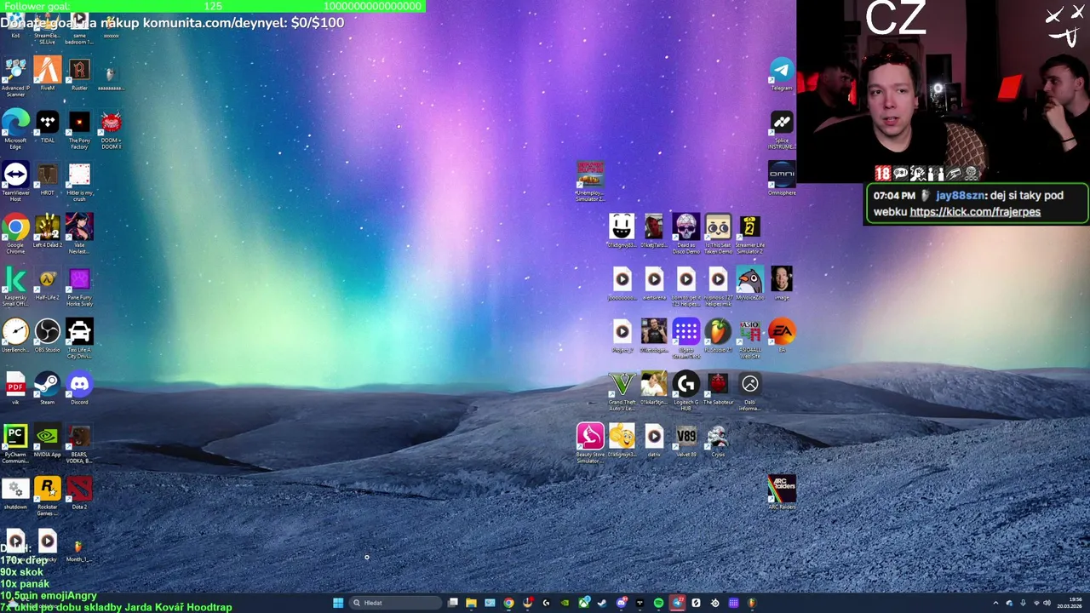Open the Beauty Store Simulator shortcut
The image size is (1090, 613).
590,443
